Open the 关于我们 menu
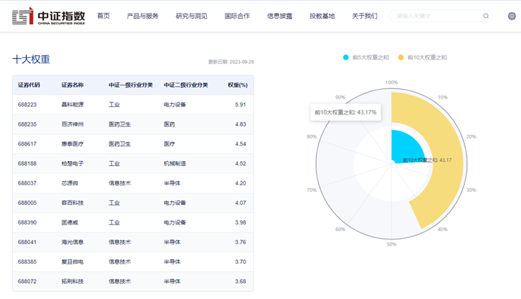This screenshot has width=521, height=299. click(364, 16)
